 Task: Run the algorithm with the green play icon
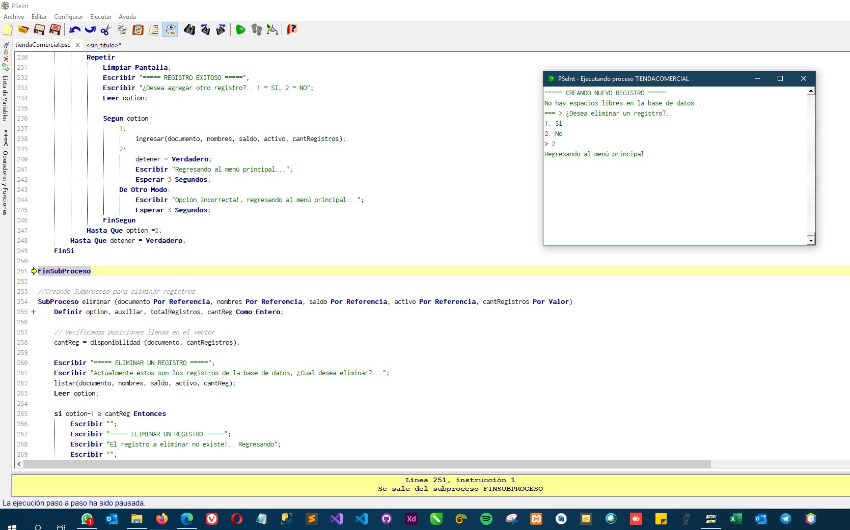point(241,30)
